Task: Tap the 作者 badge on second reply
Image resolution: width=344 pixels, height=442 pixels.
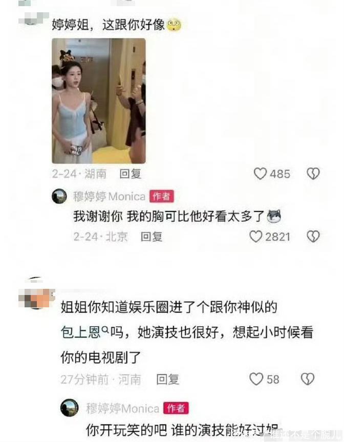Action: pos(176,408)
